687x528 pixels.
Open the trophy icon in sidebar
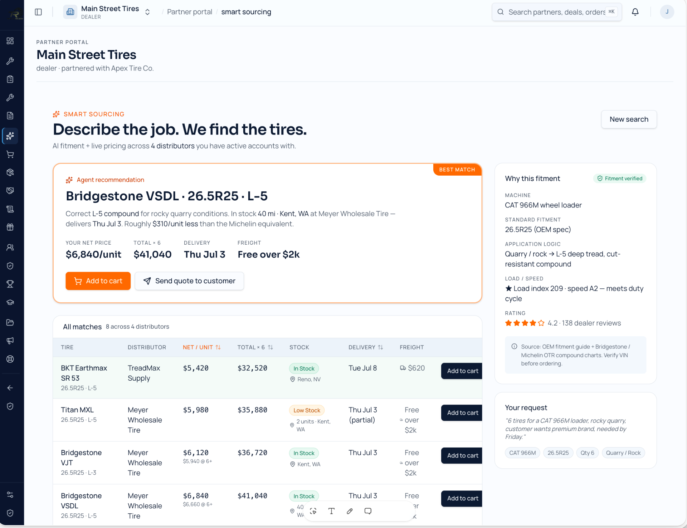pyautogui.click(x=10, y=284)
